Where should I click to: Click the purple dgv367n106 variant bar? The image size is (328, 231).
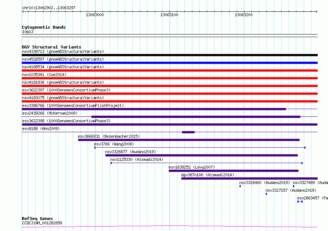coord(250,178)
